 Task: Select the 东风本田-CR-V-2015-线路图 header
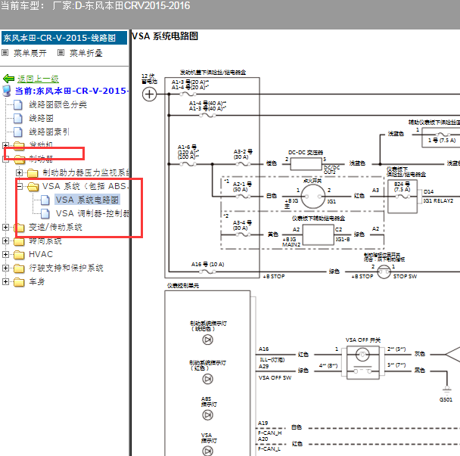[x=64, y=38]
